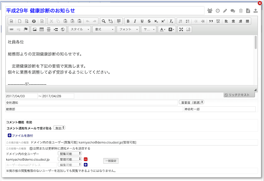
Task: Open the フォント dropdown
Action: click(127, 29)
